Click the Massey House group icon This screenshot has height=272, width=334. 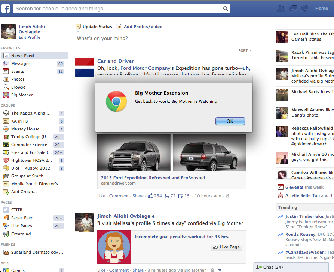point(6,129)
